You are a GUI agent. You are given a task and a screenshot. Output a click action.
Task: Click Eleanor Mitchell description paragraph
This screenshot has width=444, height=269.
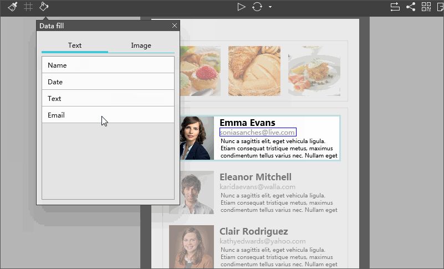[279, 202]
